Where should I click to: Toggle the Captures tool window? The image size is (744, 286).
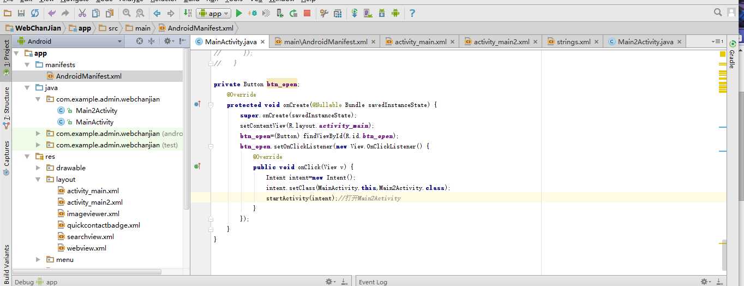tap(7, 158)
